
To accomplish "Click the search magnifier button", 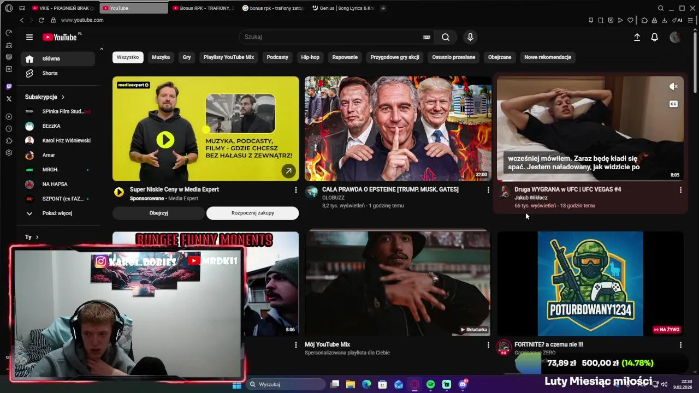I will [x=446, y=37].
